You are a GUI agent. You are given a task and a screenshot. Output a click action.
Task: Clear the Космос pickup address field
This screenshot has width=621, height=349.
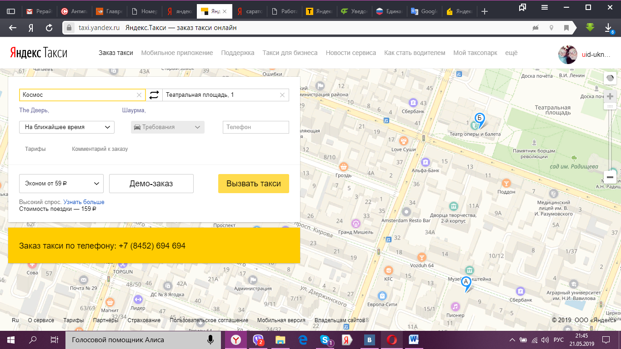pyautogui.click(x=139, y=95)
